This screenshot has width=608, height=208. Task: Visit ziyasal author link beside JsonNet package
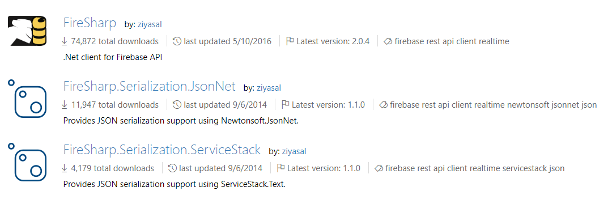(x=269, y=88)
